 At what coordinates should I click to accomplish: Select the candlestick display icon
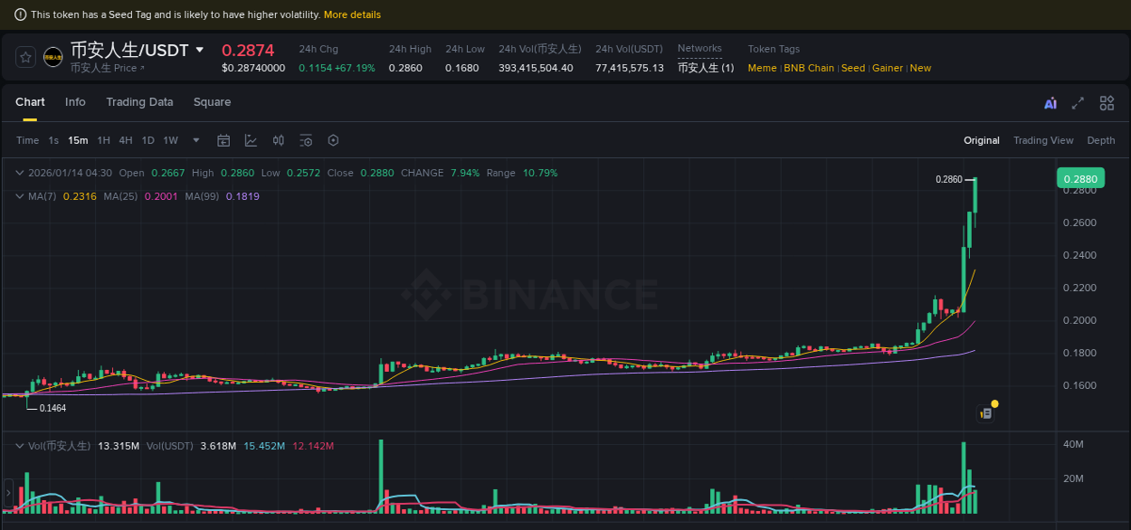[x=278, y=140]
